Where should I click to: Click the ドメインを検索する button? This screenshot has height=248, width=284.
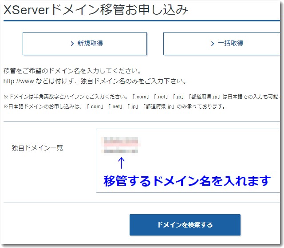185,225
